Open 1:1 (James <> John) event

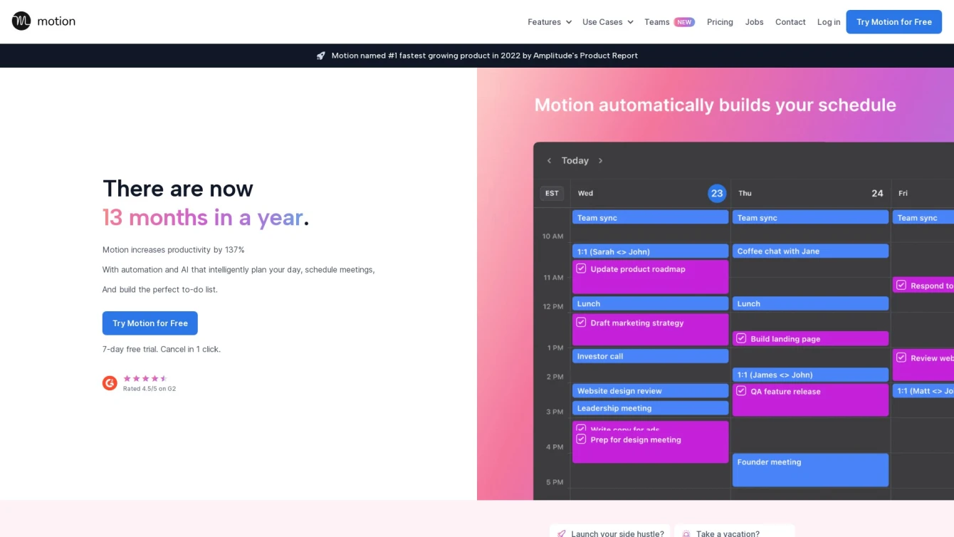(x=810, y=375)
